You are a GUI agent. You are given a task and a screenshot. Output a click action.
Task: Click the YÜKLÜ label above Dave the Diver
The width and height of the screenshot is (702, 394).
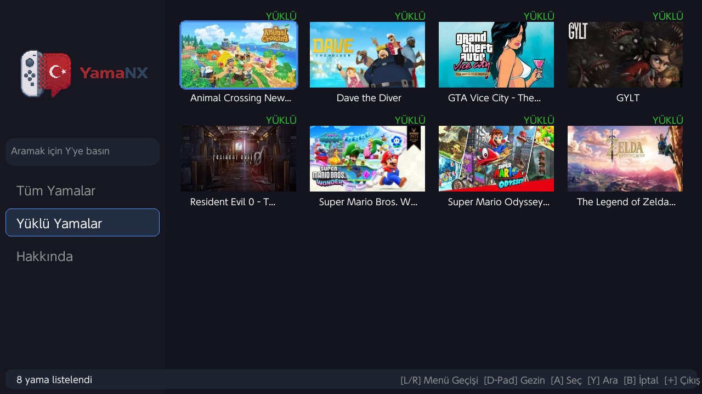[x=410, y=16]
